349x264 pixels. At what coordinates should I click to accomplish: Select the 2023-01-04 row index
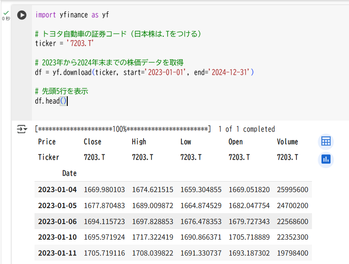pyautogui.click(x=57, y=190)
